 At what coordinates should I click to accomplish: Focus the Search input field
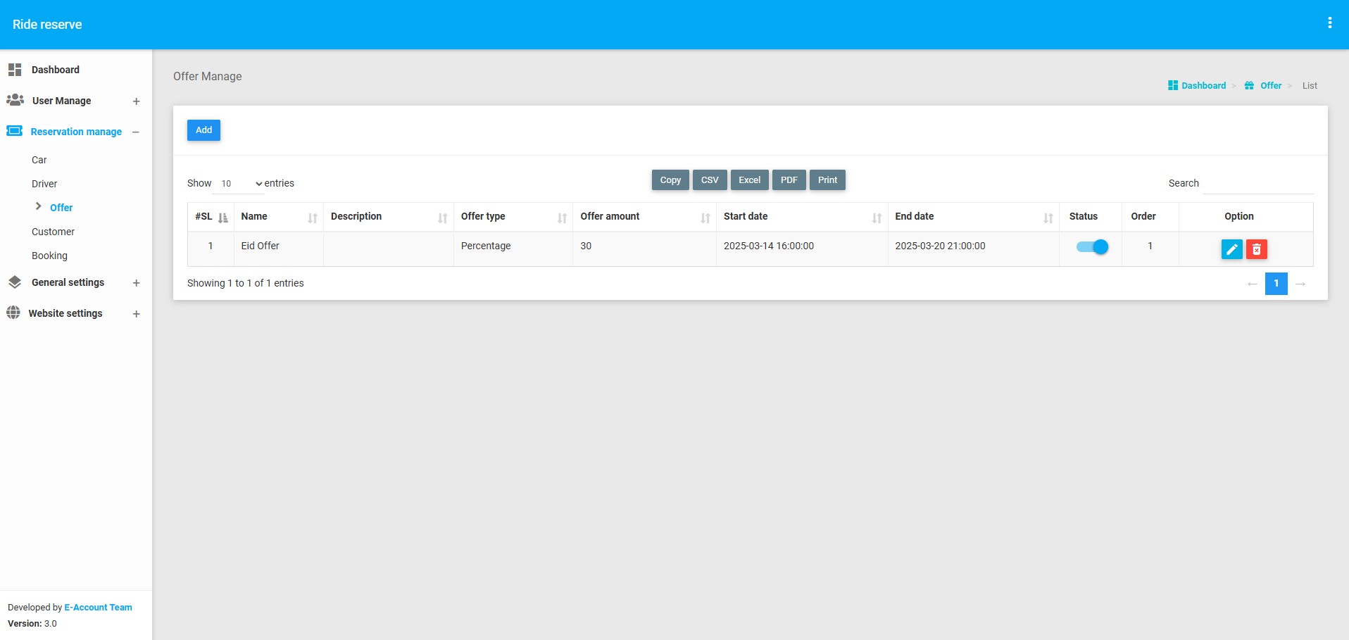point(1257,184)
